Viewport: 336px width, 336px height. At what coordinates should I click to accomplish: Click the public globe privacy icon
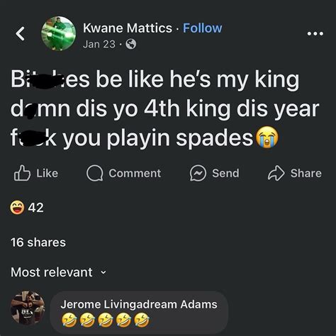click(x=130, y=44)
